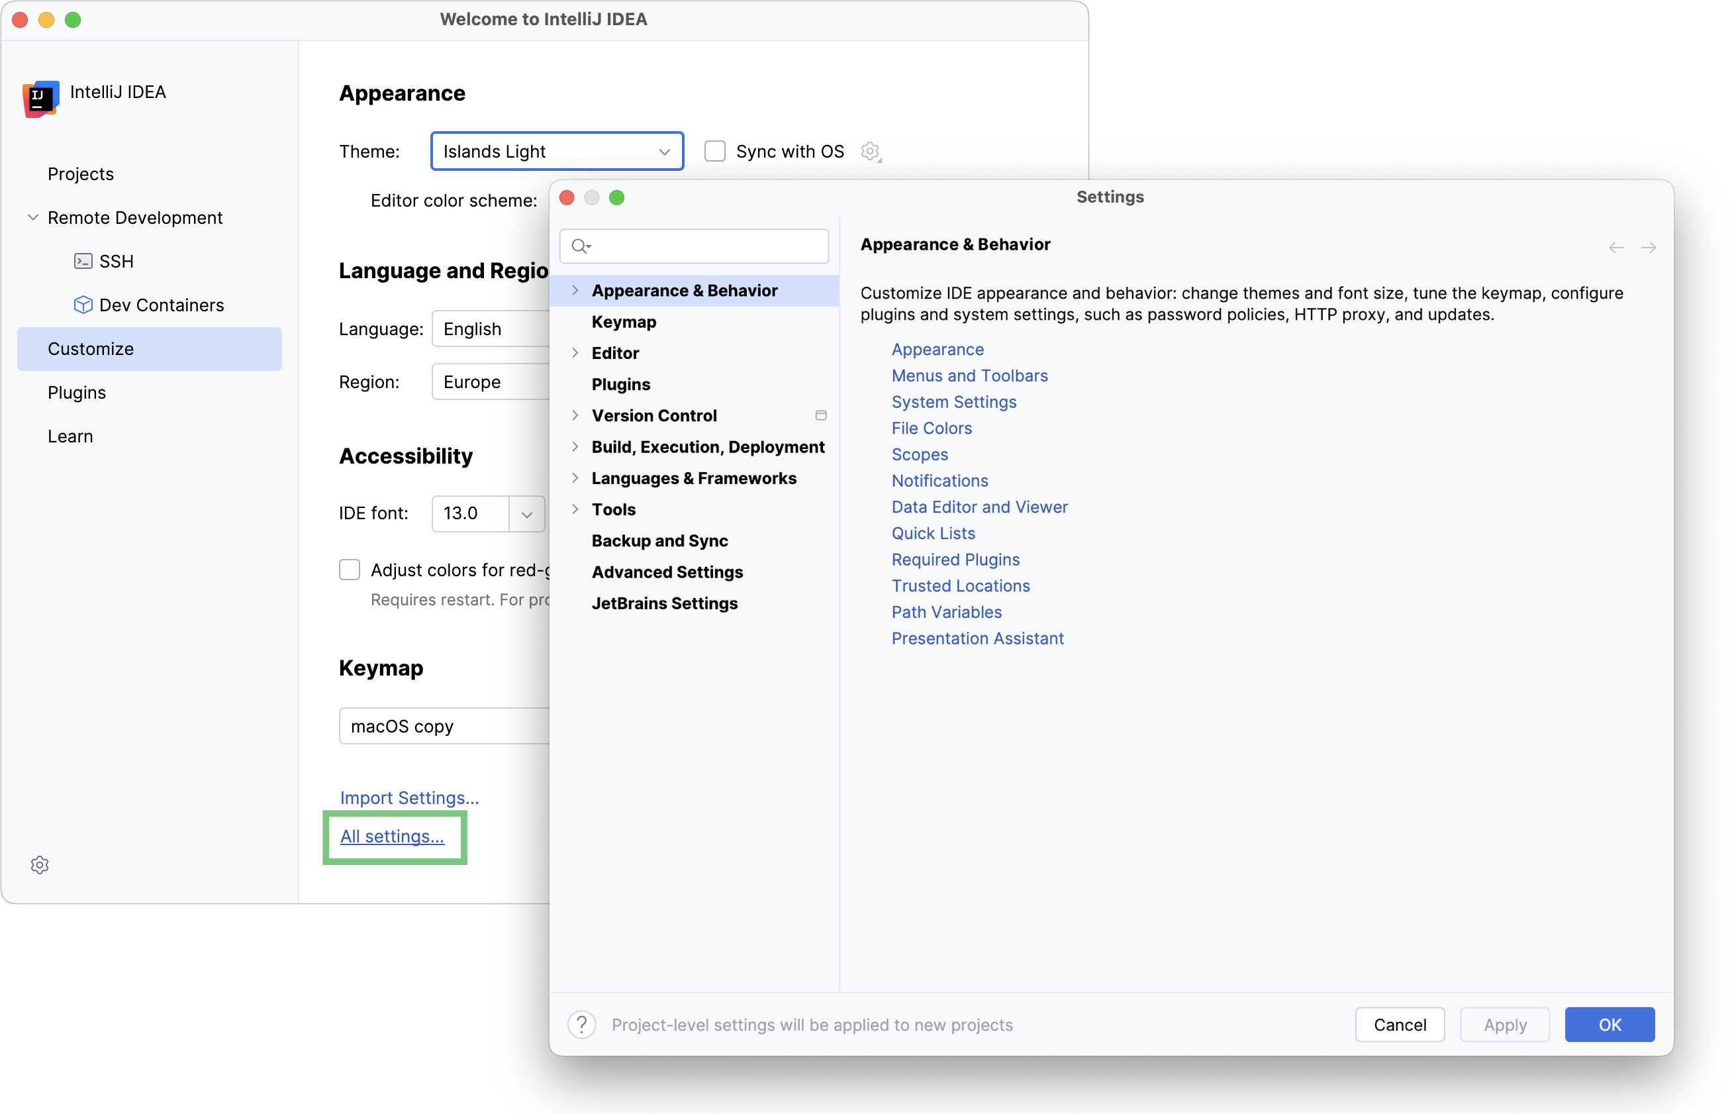Viewport: 1732px width, 1114px height.
Task: Open the Menus and Toolbars link
Action: [x=969, y=376]
